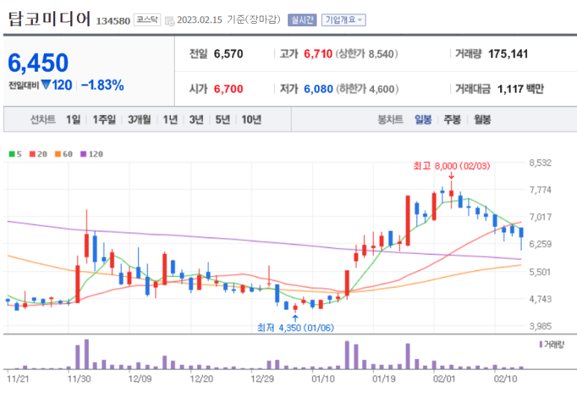
Task: Select the 3개월 line chart tab
Action: (139, 119)
